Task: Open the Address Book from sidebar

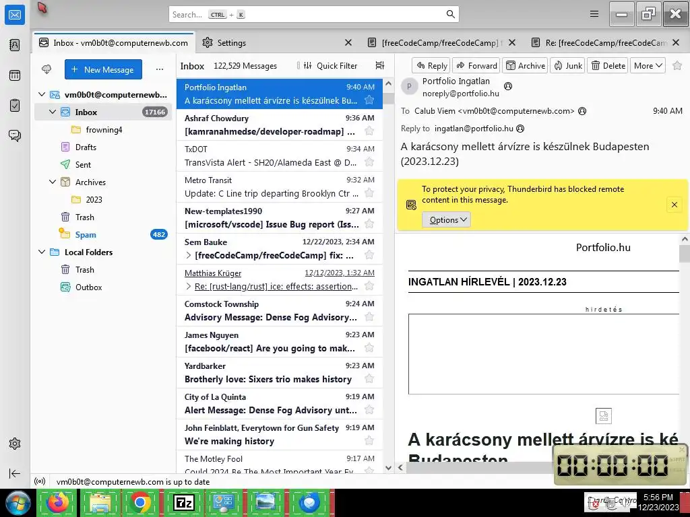Action: [15, 45]
